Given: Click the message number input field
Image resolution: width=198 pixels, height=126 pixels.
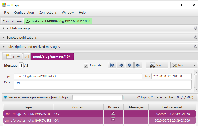Looking at the screenshot, I should coord(21,66).
